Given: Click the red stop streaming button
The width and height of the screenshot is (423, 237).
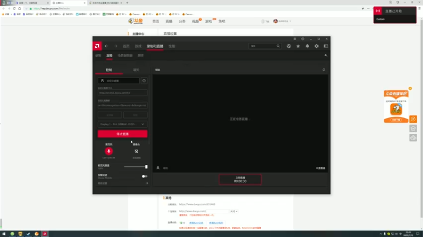Looking at the screenshot, I should [x=123, y=134].
